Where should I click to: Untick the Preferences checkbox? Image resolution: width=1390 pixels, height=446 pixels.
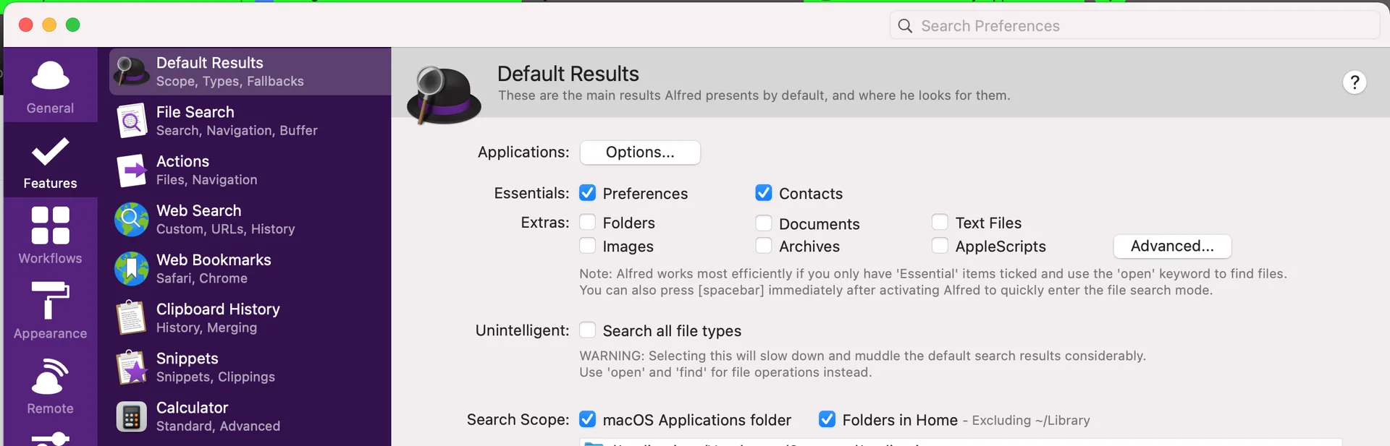pos(588,193)
